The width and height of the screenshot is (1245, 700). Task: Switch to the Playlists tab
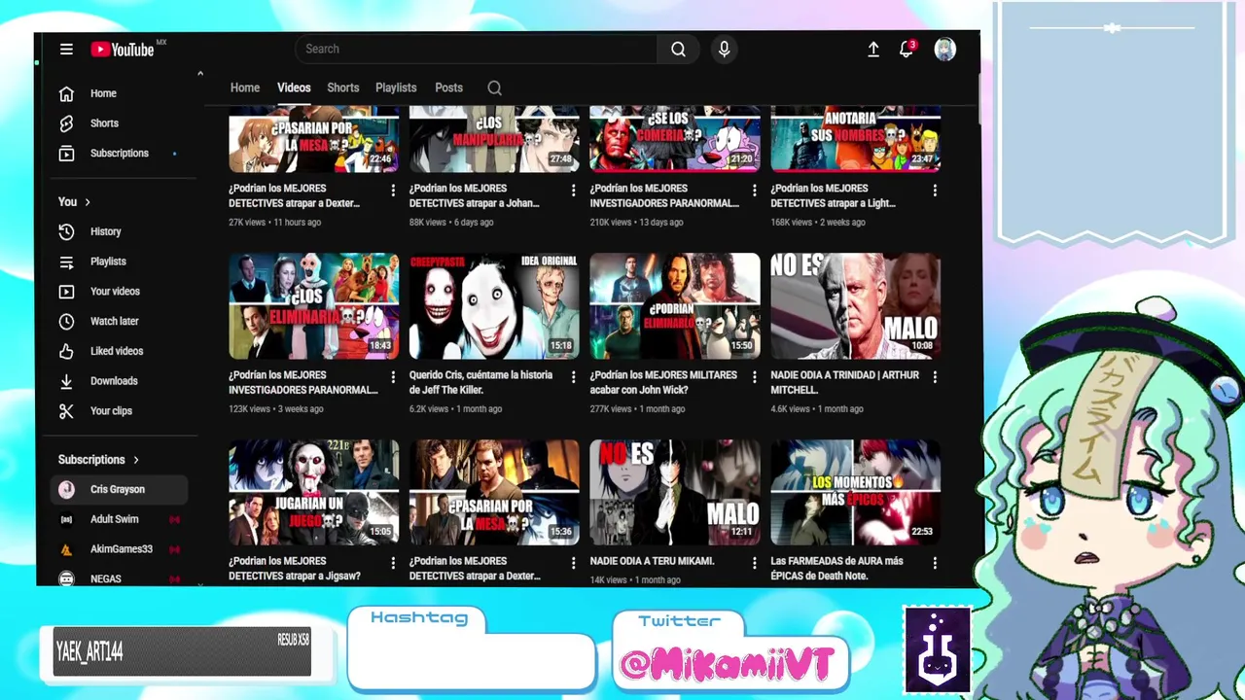[x=396, y=88]
